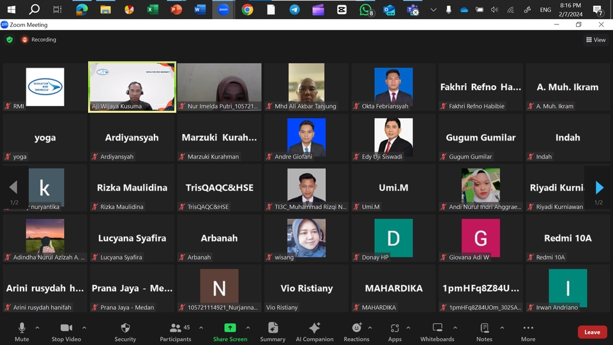Select Aji Wijaya Kusuma's video tile

(132, 86)
